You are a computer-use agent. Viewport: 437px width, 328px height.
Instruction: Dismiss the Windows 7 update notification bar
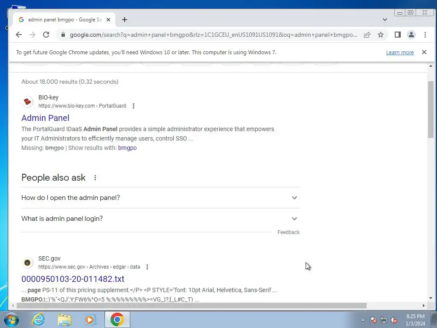pyautogui.click(x=424, y=52)
